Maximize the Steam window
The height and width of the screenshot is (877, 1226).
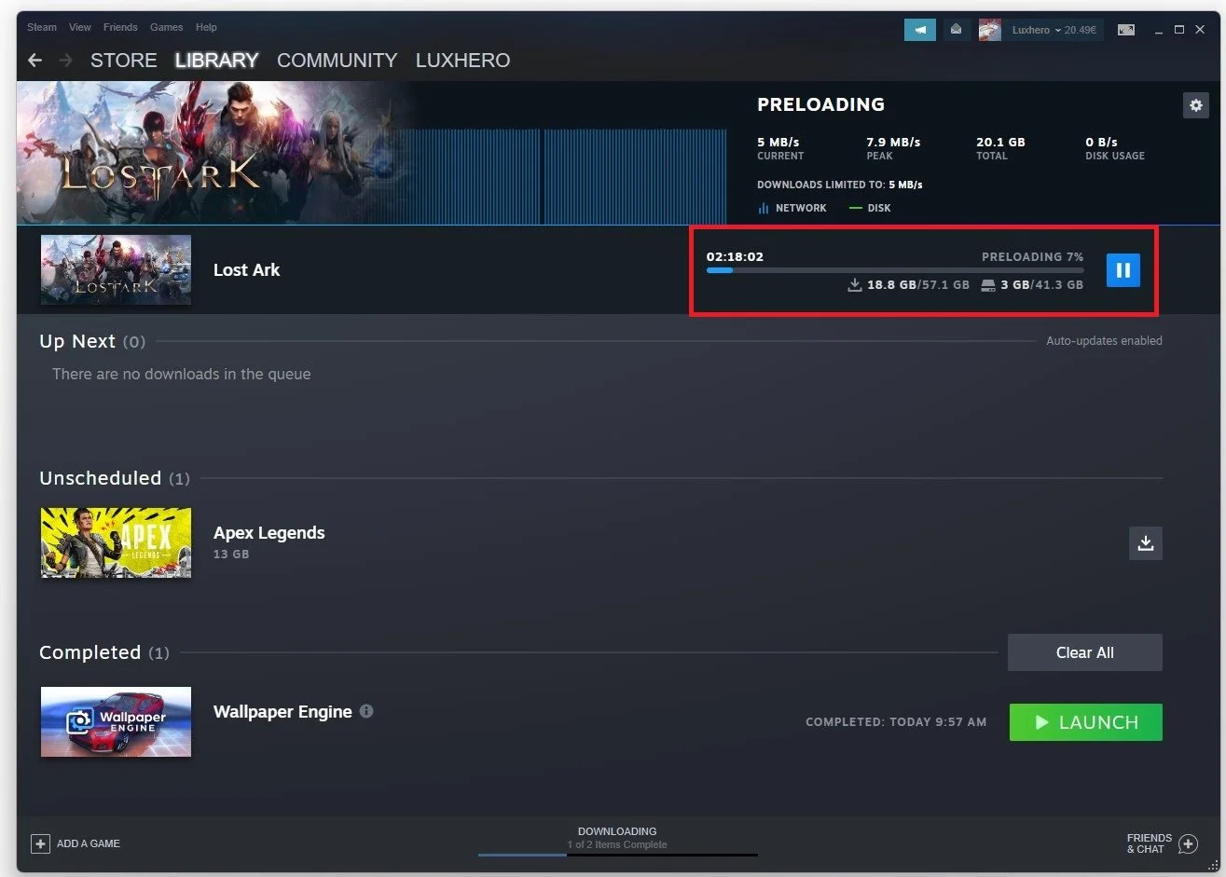point(1179,30)
